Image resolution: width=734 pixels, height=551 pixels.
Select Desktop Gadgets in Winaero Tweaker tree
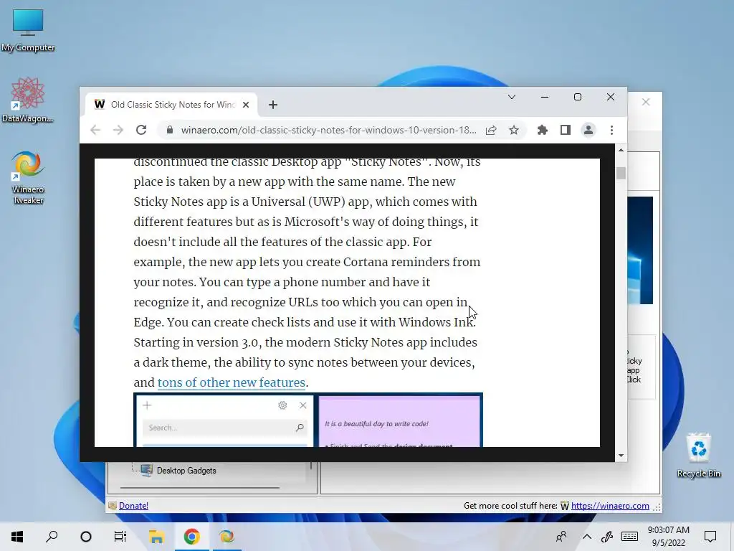pos(186,471)
